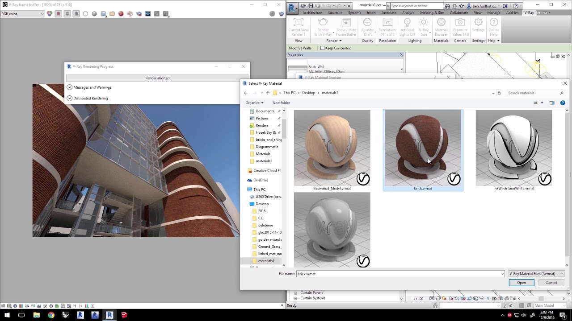This screenshot has width=572, height=321.
Task: Click the Exposure Value camera icon
Action: [460, 23]
